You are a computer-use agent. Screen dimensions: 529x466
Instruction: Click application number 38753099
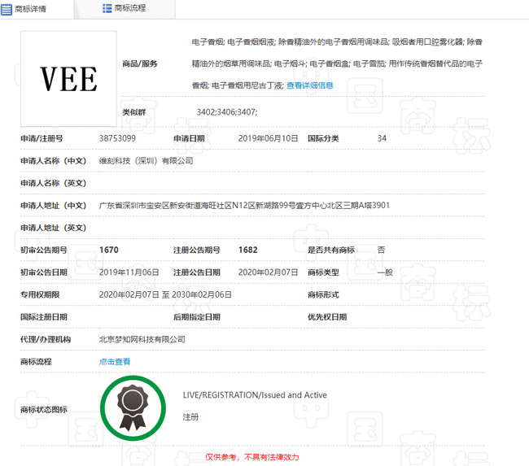[117, 139]
